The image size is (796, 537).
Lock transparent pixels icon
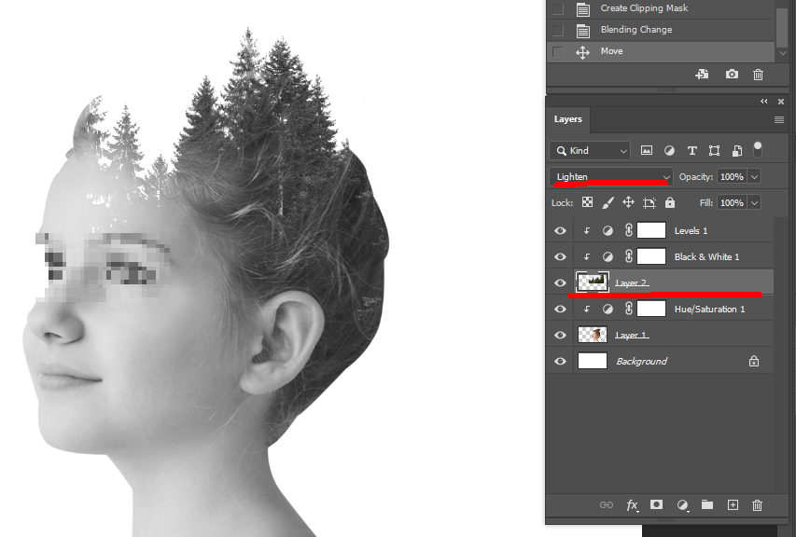click(x=587, y=202)
